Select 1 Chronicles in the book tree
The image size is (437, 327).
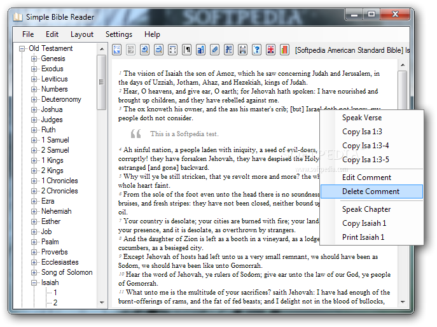(60, 181)
